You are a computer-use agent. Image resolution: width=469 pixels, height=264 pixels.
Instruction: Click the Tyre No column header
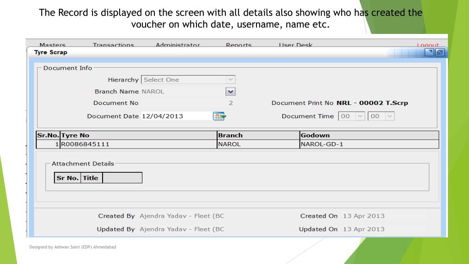tap(138, 135)
